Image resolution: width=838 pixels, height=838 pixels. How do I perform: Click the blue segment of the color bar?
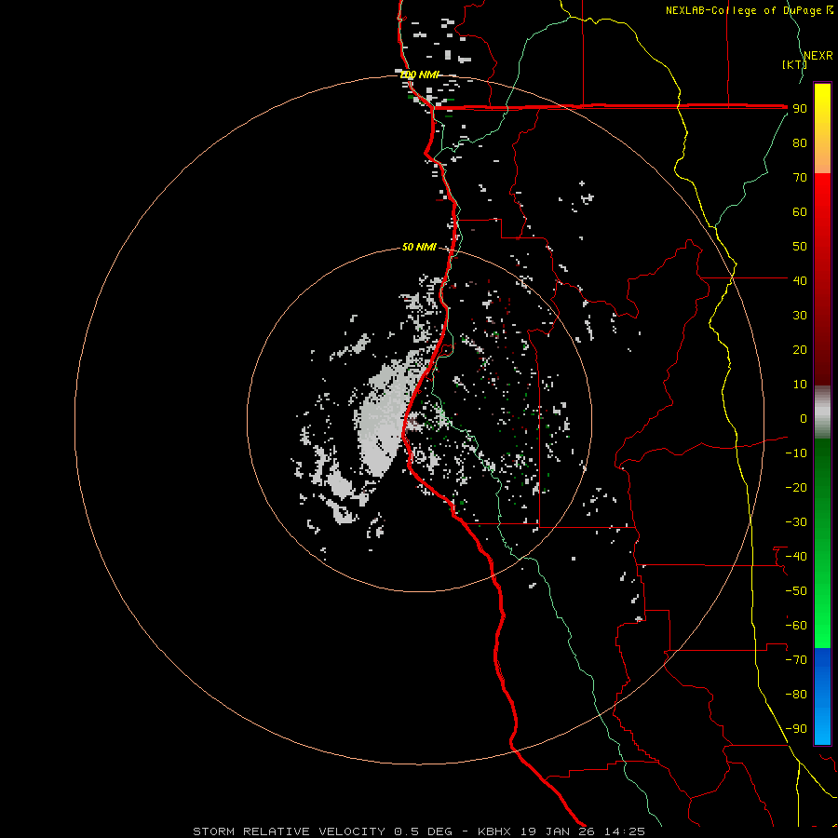[822, 696]
